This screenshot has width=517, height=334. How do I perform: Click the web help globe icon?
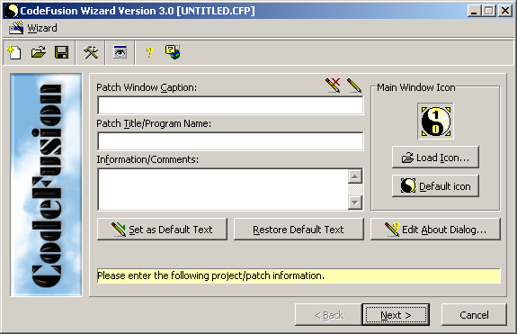tap(173, 52)
